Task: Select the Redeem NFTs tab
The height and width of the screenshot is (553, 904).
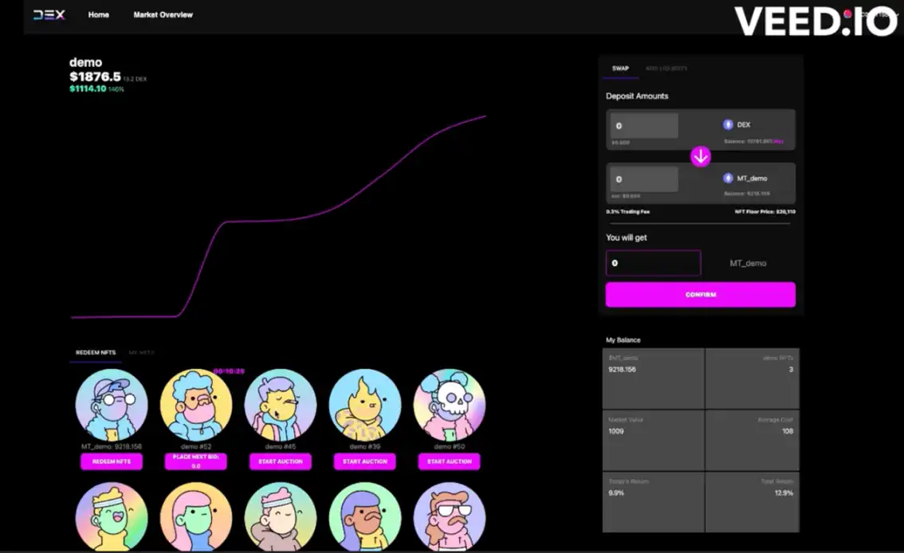Action: click(96, 352)
